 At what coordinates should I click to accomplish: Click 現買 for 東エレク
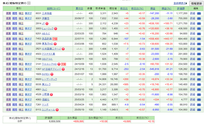click(x=8, y=84)
